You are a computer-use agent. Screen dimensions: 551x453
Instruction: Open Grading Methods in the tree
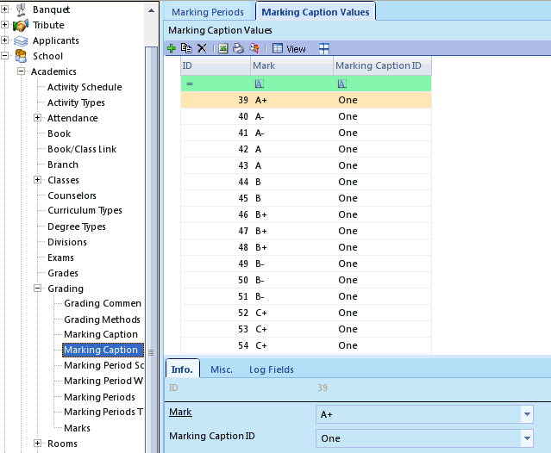click(x=102, y=320)
